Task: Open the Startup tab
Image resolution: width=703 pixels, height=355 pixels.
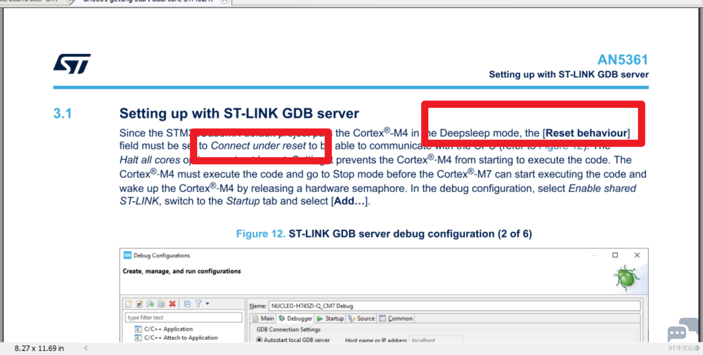Action: tap(330, 318)
